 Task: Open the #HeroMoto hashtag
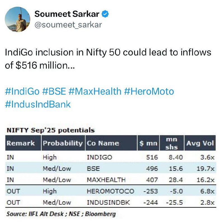click(x=149, y=91)
